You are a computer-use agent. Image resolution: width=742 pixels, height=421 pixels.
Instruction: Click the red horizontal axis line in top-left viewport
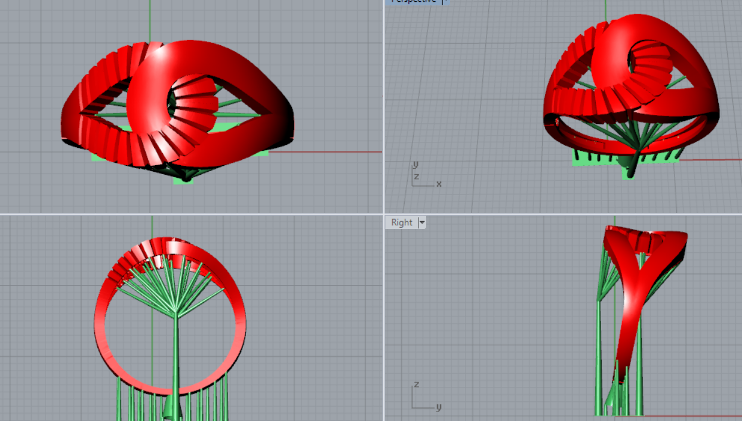coord(334,151)
